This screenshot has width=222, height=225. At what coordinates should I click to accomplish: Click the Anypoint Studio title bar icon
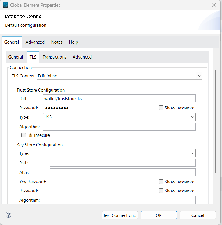pyautogui.click(x=6, y=5)
